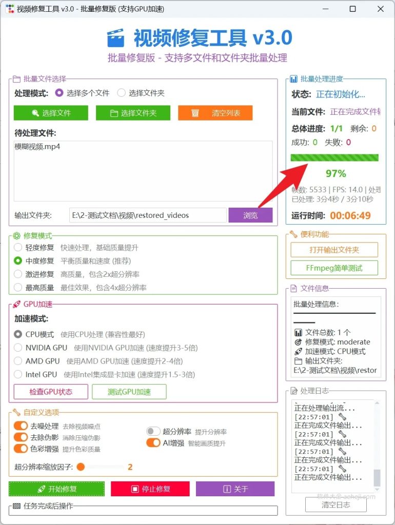395x525 pixels.
Task: Click the chart icon beside 文件总数
Action: coord(298,332)
